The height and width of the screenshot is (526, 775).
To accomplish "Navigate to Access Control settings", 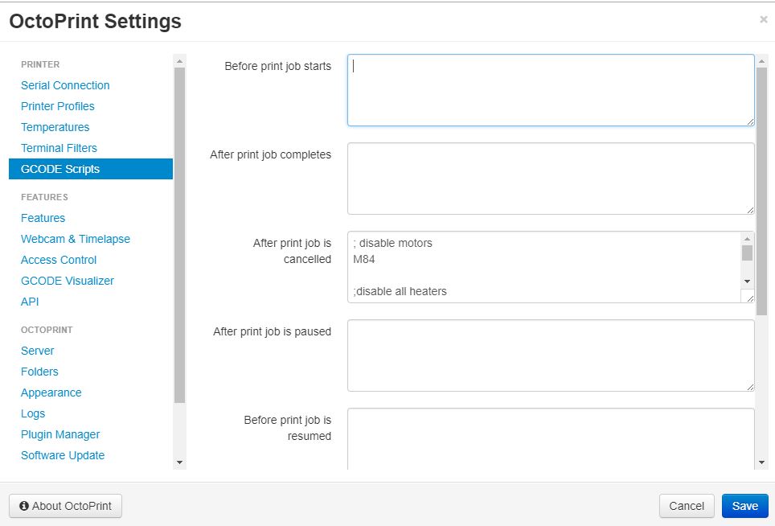I will [59, 260].
